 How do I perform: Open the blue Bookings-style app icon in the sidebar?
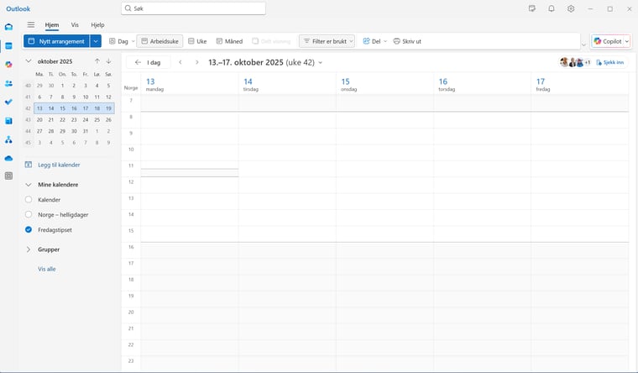pos(8,120)
